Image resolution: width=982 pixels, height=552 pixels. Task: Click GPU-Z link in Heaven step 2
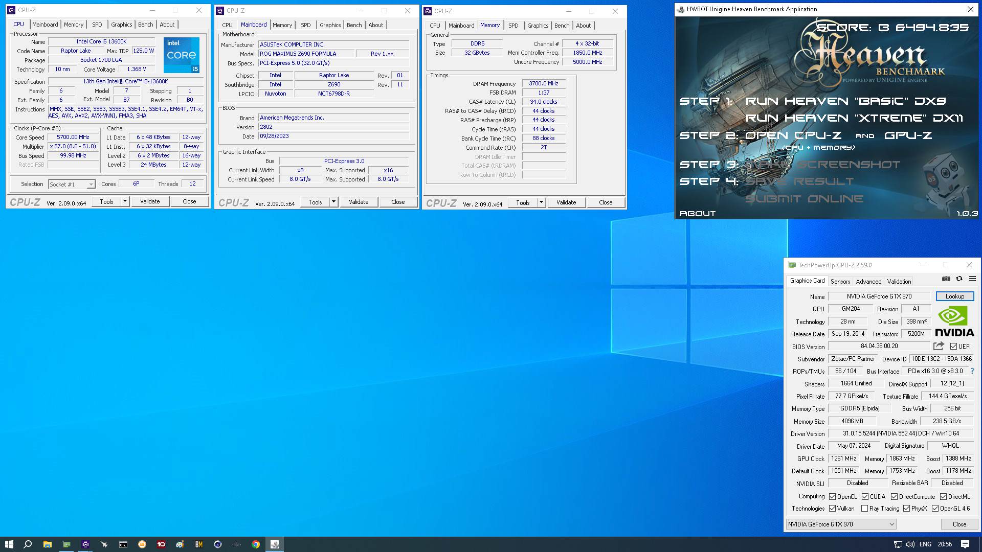[908, 135]
